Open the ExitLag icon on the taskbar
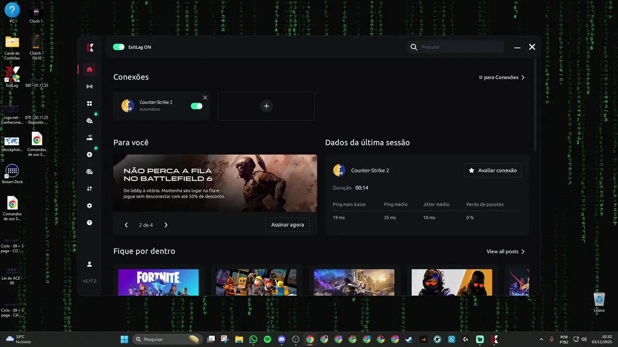The height and width of the screenshot is (347, 618). (494, 339)
